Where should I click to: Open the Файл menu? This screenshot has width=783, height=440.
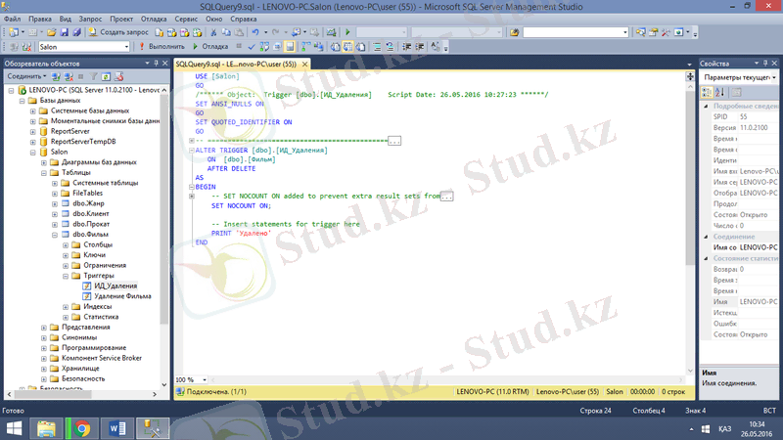13,19
